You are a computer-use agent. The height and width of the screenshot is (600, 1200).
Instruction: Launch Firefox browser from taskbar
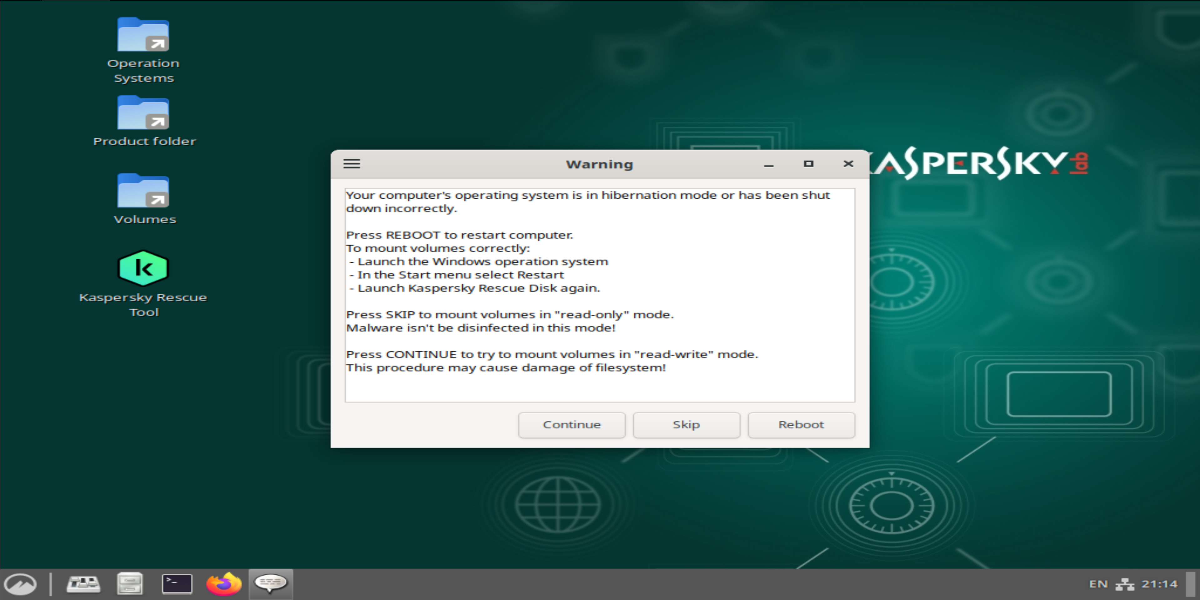[224, 584]
